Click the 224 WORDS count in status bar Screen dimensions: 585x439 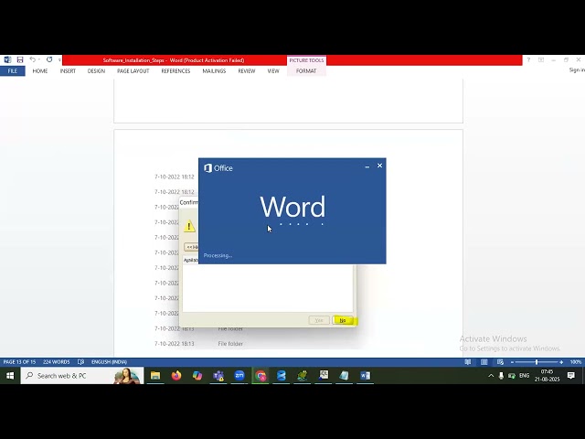click(57, 362)
